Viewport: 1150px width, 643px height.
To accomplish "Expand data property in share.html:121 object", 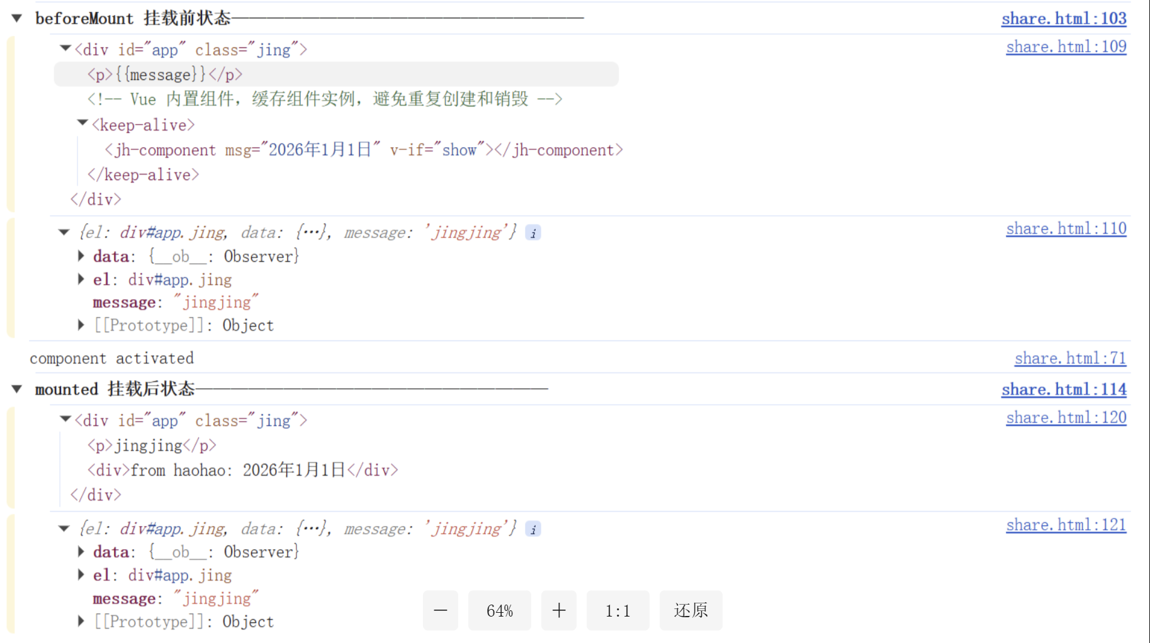I will [x=81, y=552].
